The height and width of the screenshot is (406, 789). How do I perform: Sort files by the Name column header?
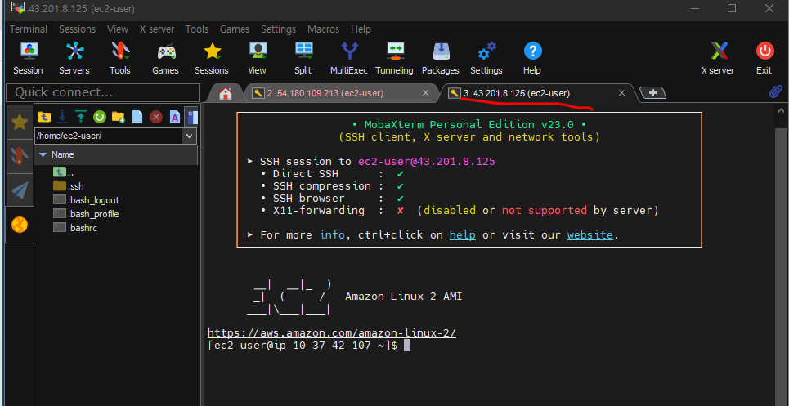coord(116,154)
